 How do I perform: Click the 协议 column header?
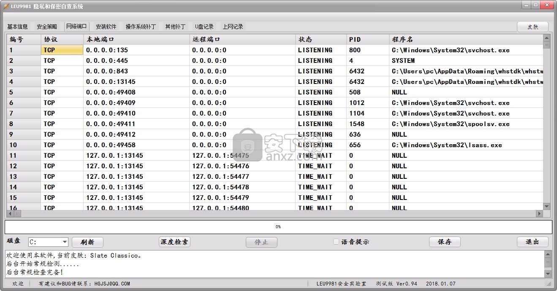(62, 39)
